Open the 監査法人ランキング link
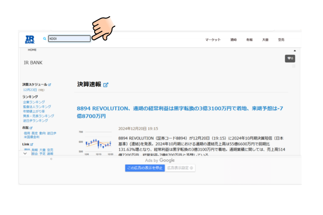 pyautogui.click(x=37, y=106)
